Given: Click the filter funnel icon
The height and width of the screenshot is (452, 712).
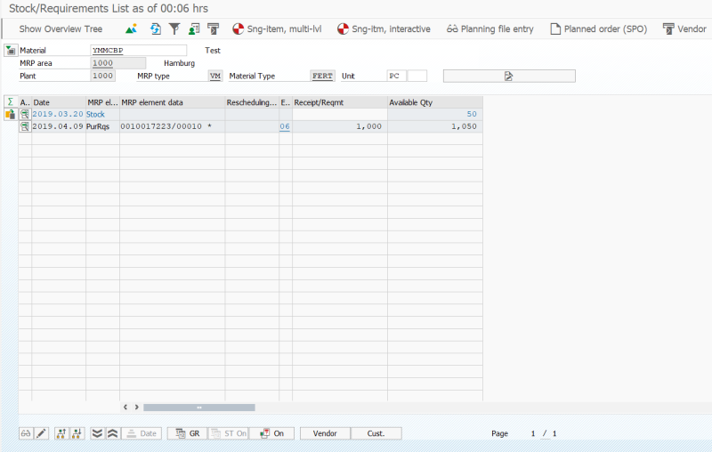Looking at the screenshot, I should tap(174, 29).
